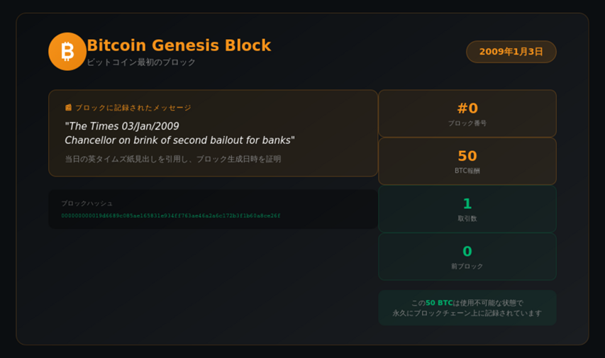The height and width of the screenshot is (358, 605).
Task: Click the green 0 previous block value
Action: 467,252
